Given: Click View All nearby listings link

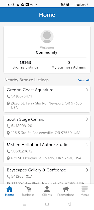Looking at the screenshot, I should click(x=84, y=80).
